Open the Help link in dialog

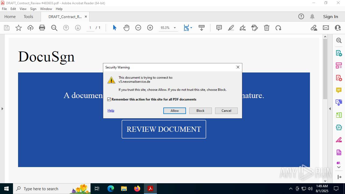(x=111, y=110)
